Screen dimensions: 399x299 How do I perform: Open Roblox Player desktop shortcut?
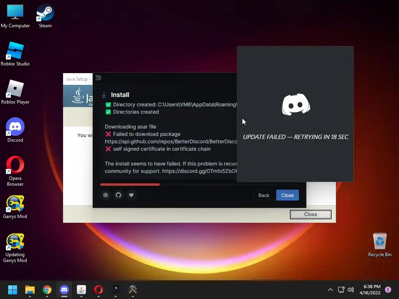[x=15, y=92]
